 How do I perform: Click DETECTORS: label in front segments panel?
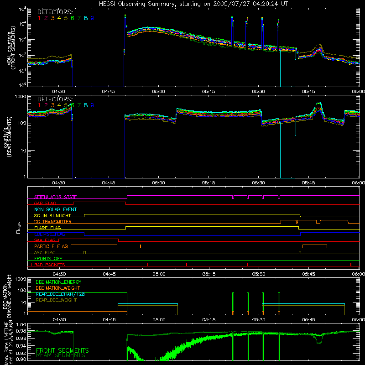point(55,12)
